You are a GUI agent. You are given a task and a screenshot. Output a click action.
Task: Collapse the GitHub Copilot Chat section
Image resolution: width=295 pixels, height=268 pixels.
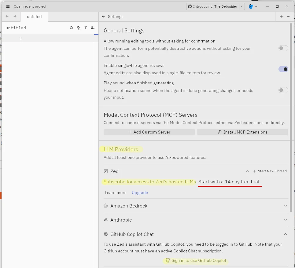coord(286,234)
